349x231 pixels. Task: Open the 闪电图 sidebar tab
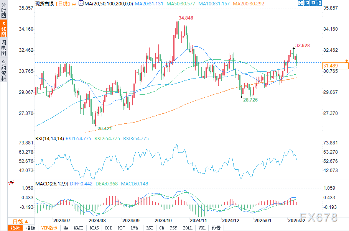(x=3, y=48)
